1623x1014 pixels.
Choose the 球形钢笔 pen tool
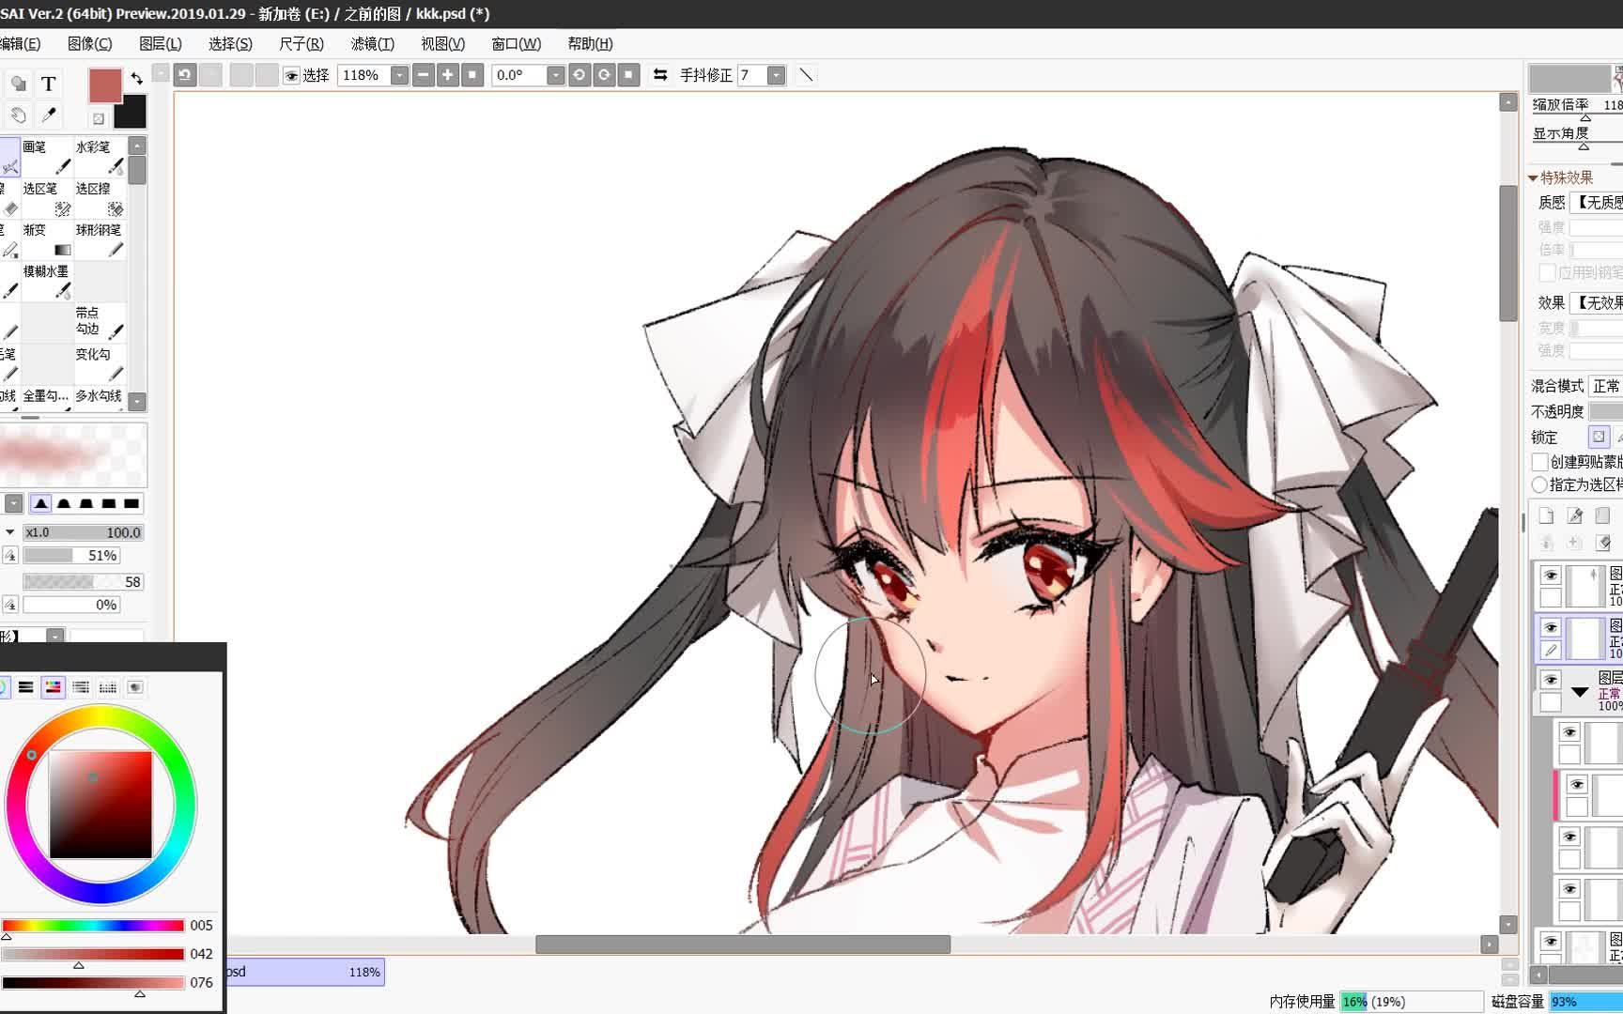[100, 239]
